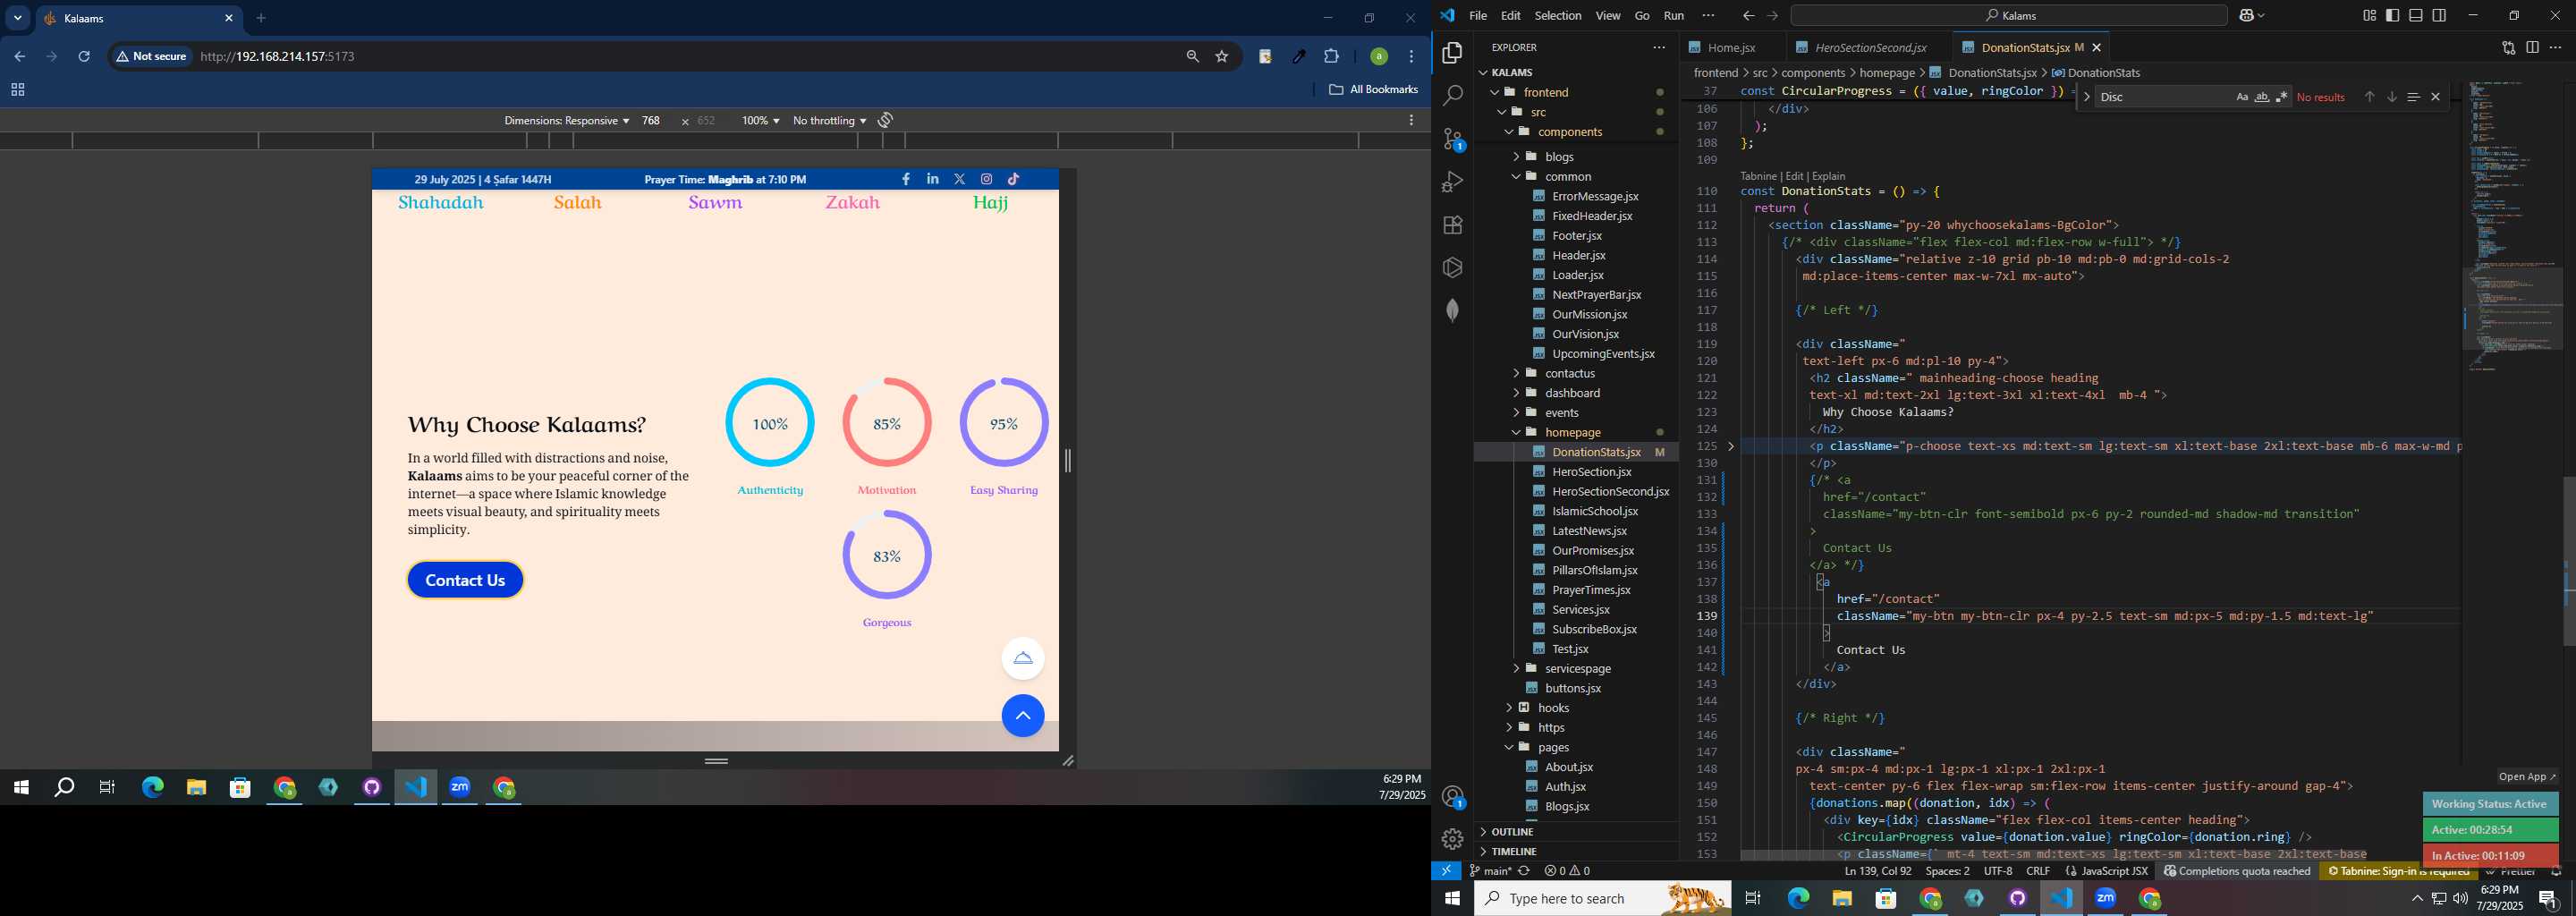
Task: Go to previous match in find widget
Action: tap(2369, 97)
